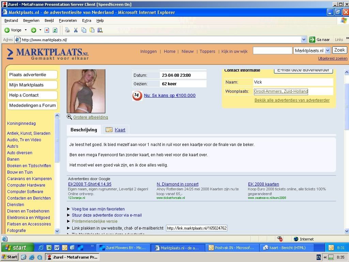Open the address bar dropdown arrow

click(x=304, y=40)
